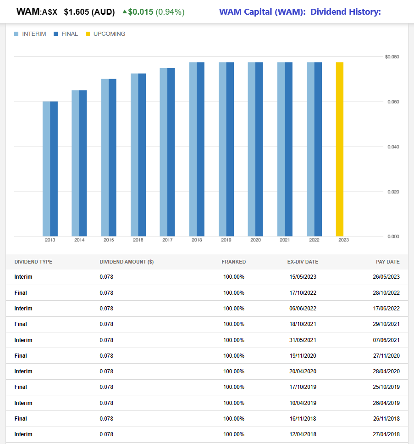The image size is (414, 444).
Task: Toggle the FINAL legend label
Action: point(70,34)
